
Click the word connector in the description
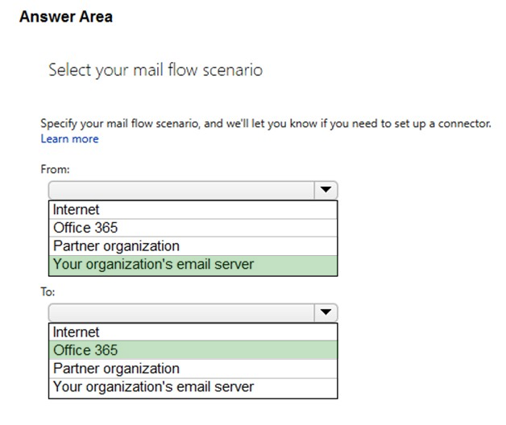464,123
